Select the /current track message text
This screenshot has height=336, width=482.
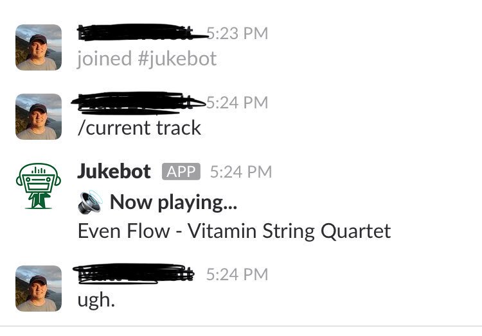pyautogui.click(x=139, y=128)
